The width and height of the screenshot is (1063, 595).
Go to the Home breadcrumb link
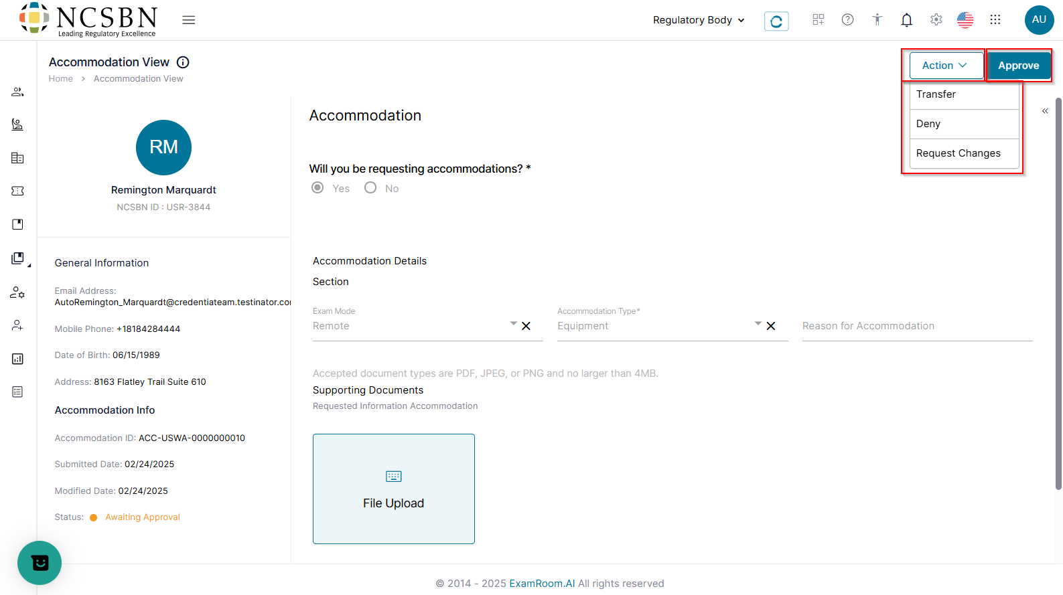(x=61, y=79)
